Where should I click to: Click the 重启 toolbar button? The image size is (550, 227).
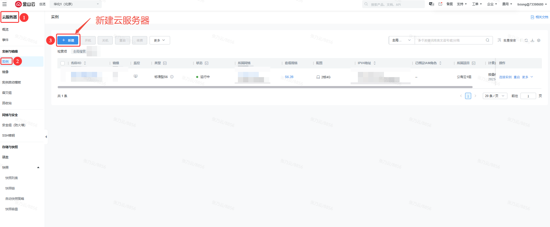pos(123,40)
